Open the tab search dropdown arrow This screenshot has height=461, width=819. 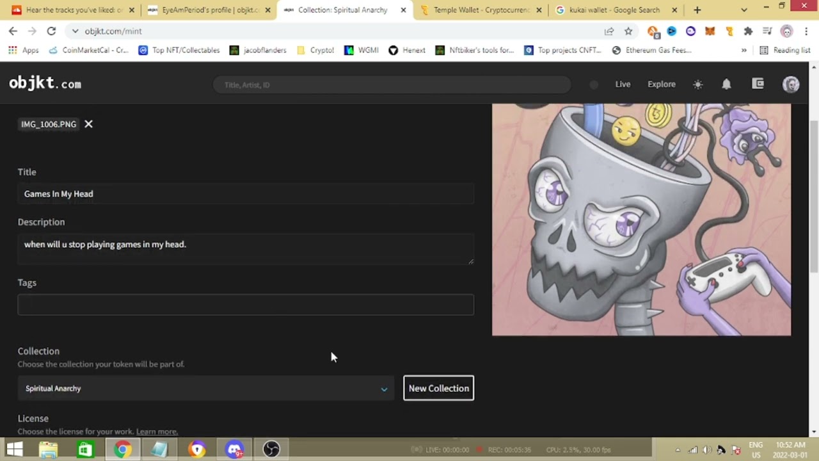[743, 10]
